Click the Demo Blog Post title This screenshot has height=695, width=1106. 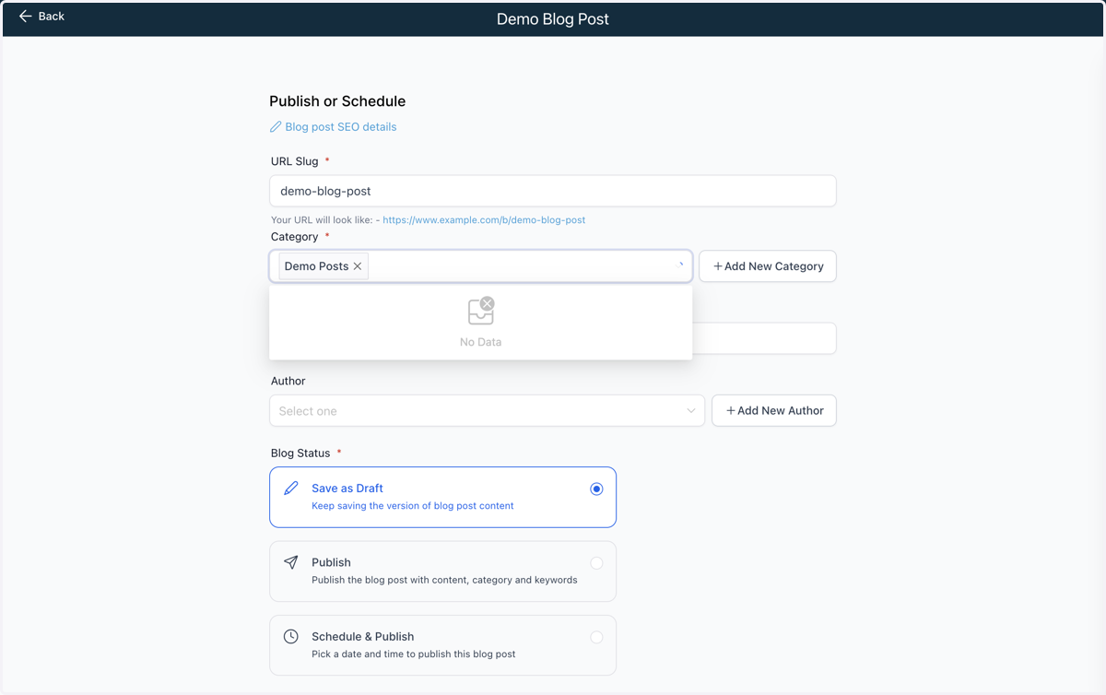pyautogui.click(x=553, y=18)
